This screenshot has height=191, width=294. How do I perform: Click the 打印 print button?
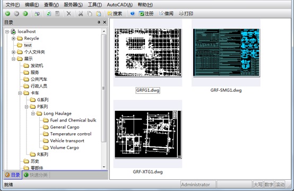click(186, 13)
